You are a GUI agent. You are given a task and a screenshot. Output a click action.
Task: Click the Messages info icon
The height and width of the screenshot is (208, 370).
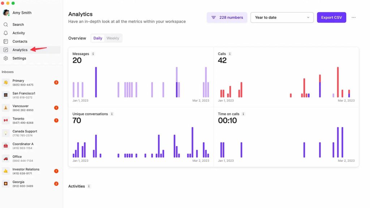93,53
